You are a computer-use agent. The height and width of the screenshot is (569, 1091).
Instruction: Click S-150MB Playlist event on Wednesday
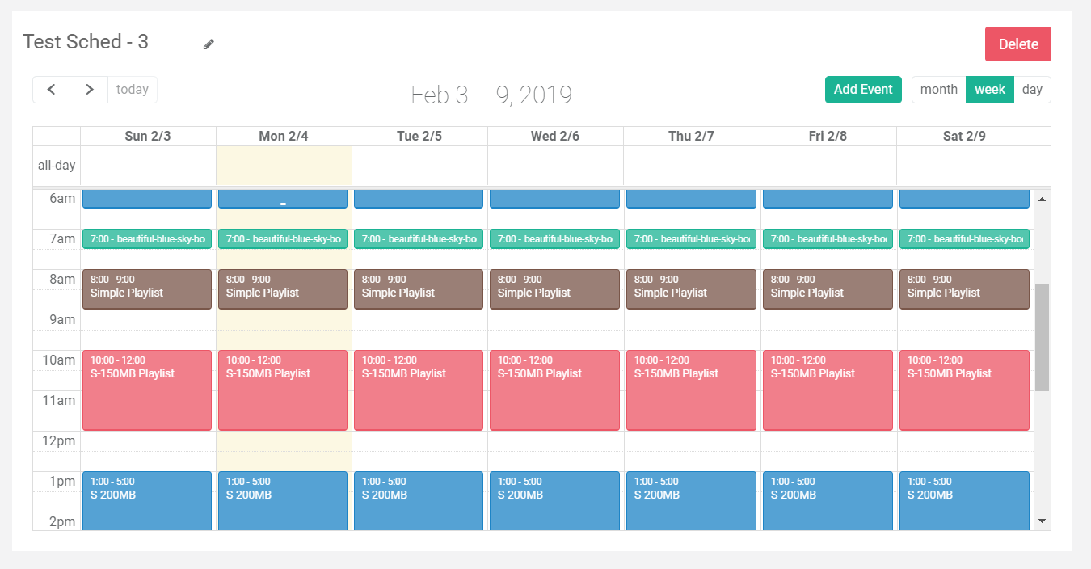(x=554, y=390)
